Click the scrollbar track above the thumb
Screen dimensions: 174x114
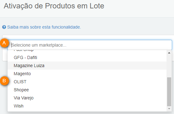pyautogui.click(x=169, y=66)
